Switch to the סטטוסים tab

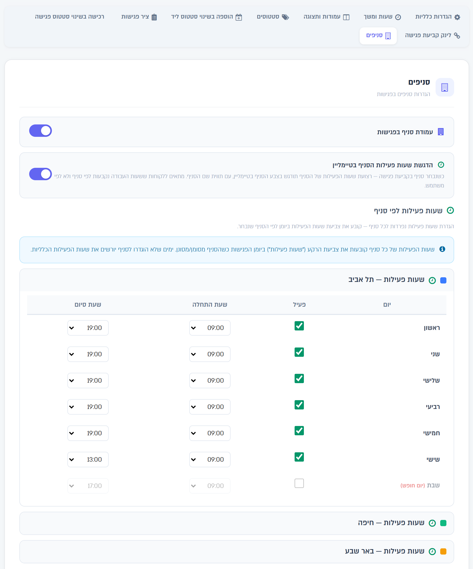(x=273, y=17)
